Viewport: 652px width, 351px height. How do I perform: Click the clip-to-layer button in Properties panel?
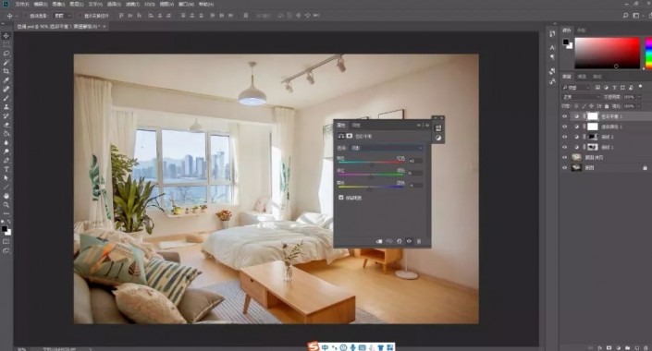[379, 241]
